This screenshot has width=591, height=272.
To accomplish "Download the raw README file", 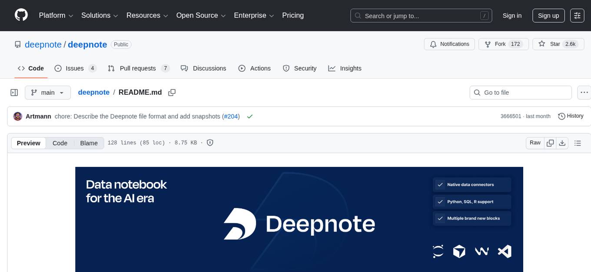I will point(562,143).
